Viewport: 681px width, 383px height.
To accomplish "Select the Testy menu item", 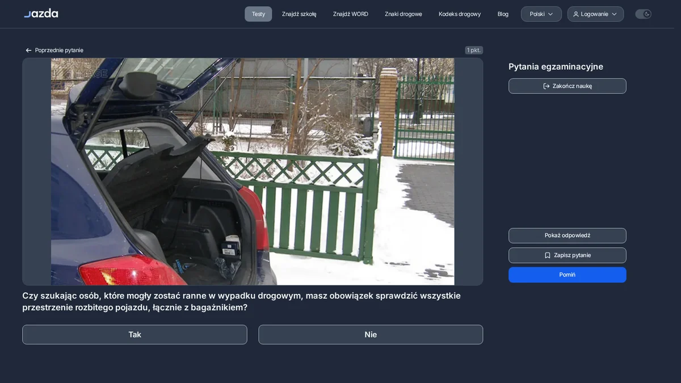I will (x=258, y=14).
